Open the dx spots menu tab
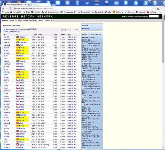This screenshot has width=165, height=150. click(18, 20)
